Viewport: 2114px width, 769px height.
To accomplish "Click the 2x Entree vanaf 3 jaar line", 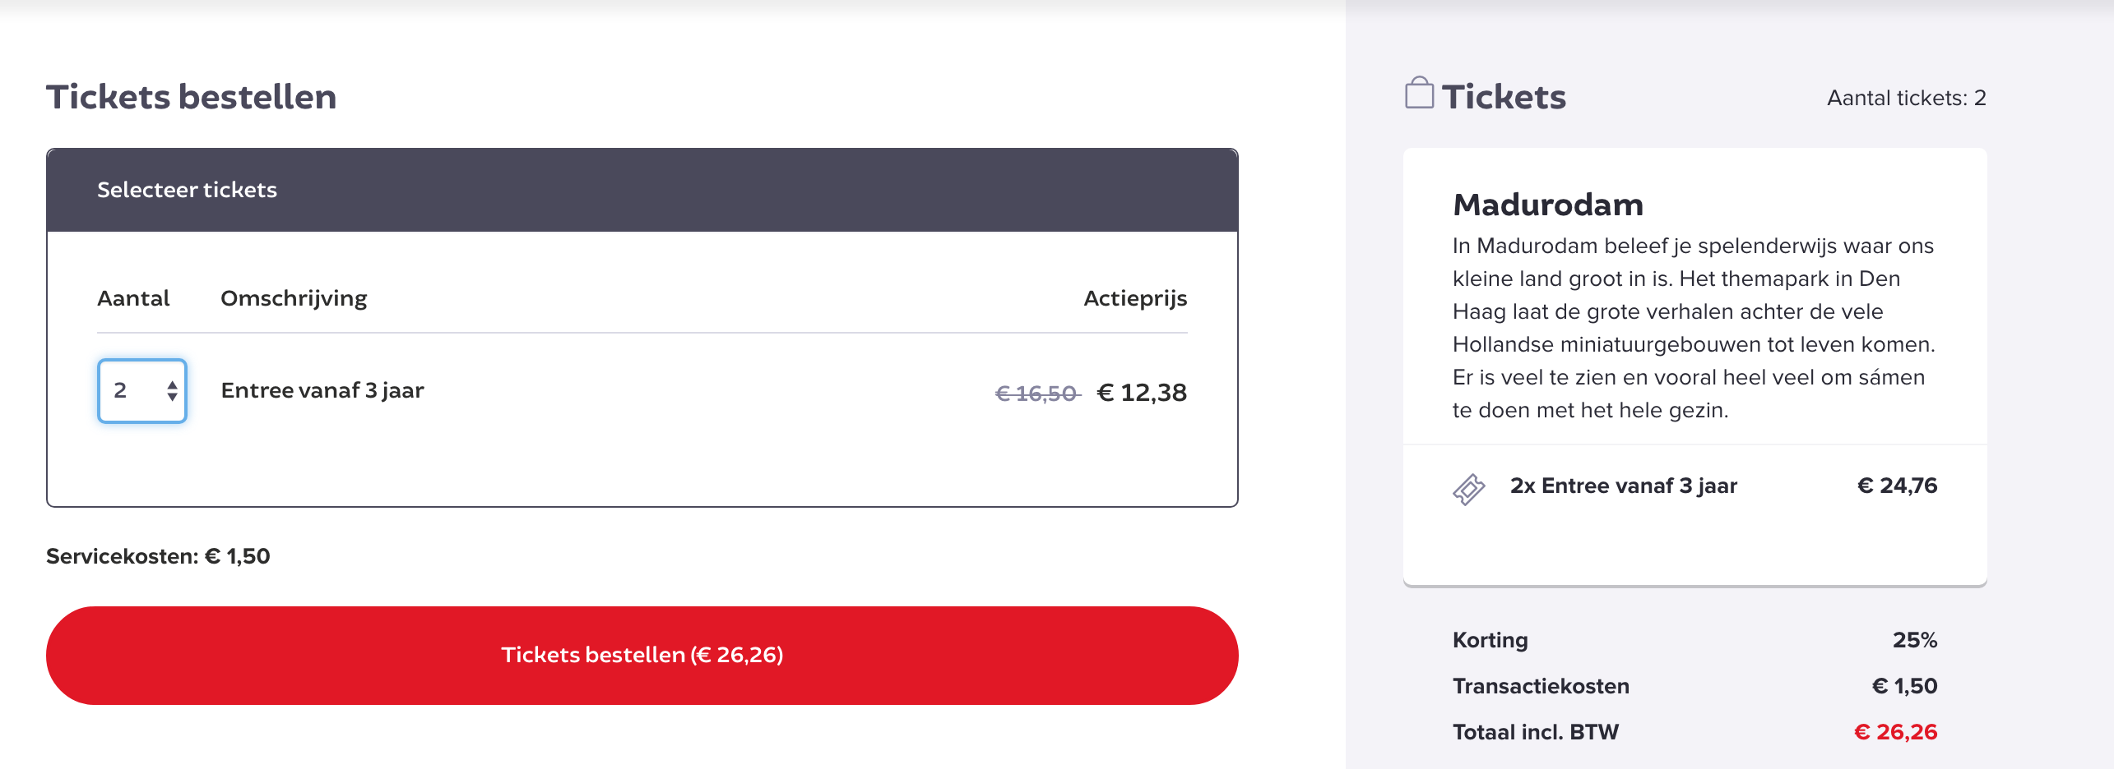I will tap(1623, 486).
